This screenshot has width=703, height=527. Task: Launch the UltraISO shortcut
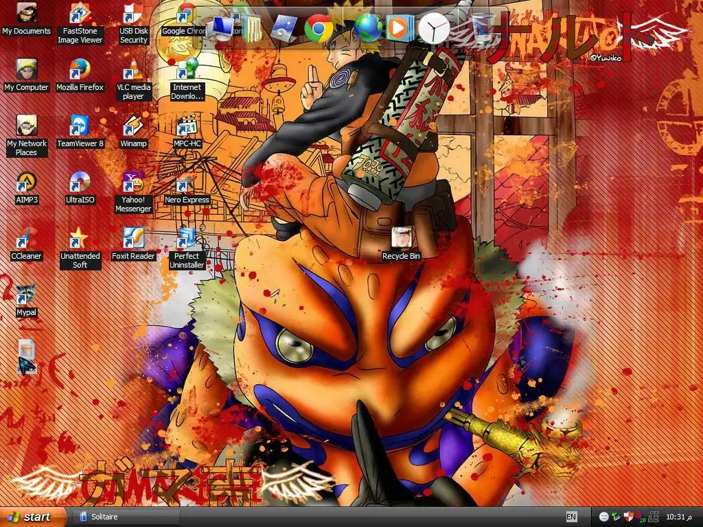pos(80,188)
